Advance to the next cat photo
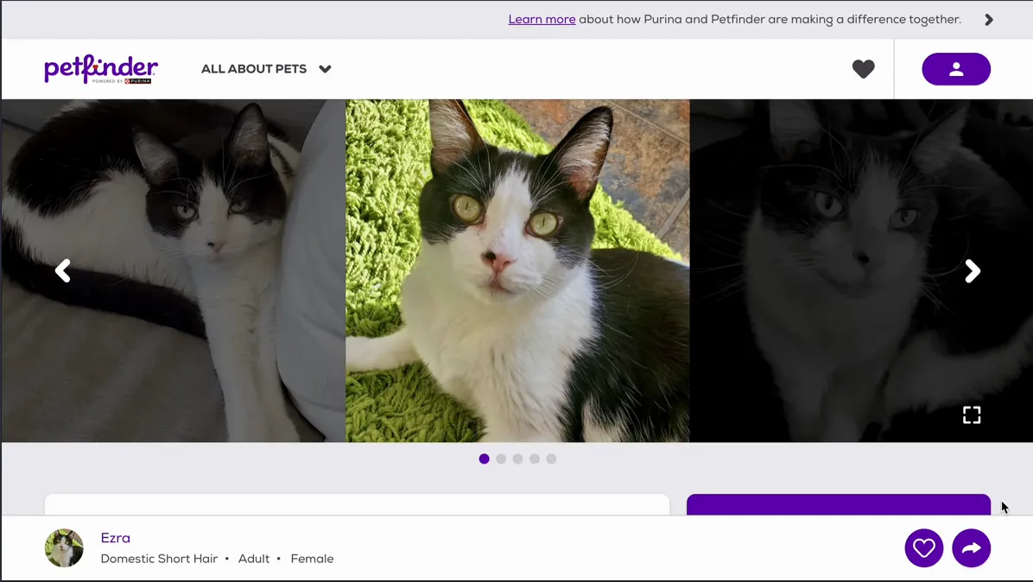The width and height of the screenshot is (1033, 582). tap(973, 271)
